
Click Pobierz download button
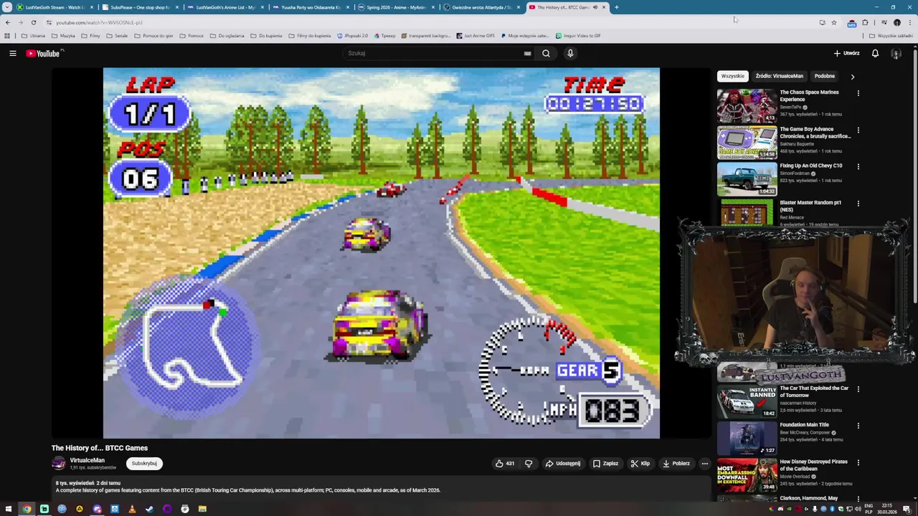coord(676,463)
